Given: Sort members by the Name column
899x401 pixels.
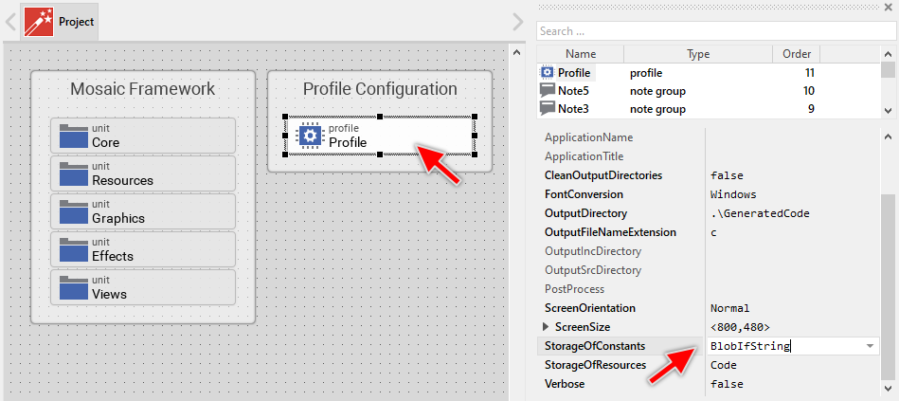Looking at the screenshot, I should click(581, 54).
